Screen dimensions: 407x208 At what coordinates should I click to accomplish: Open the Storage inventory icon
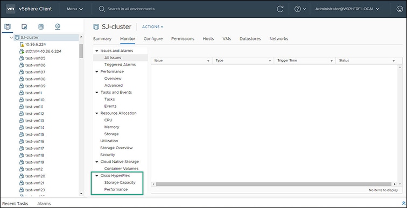tap(41, 26)
